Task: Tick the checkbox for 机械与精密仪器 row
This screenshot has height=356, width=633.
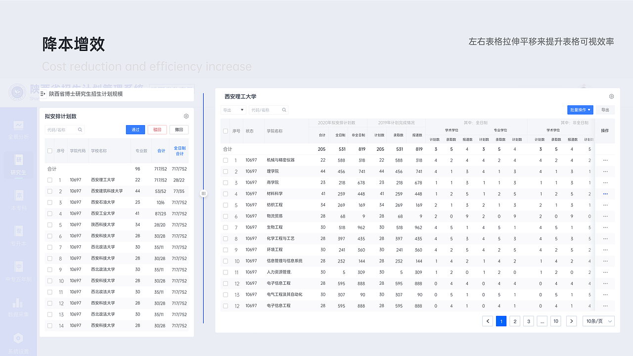Action: point(226,160)
